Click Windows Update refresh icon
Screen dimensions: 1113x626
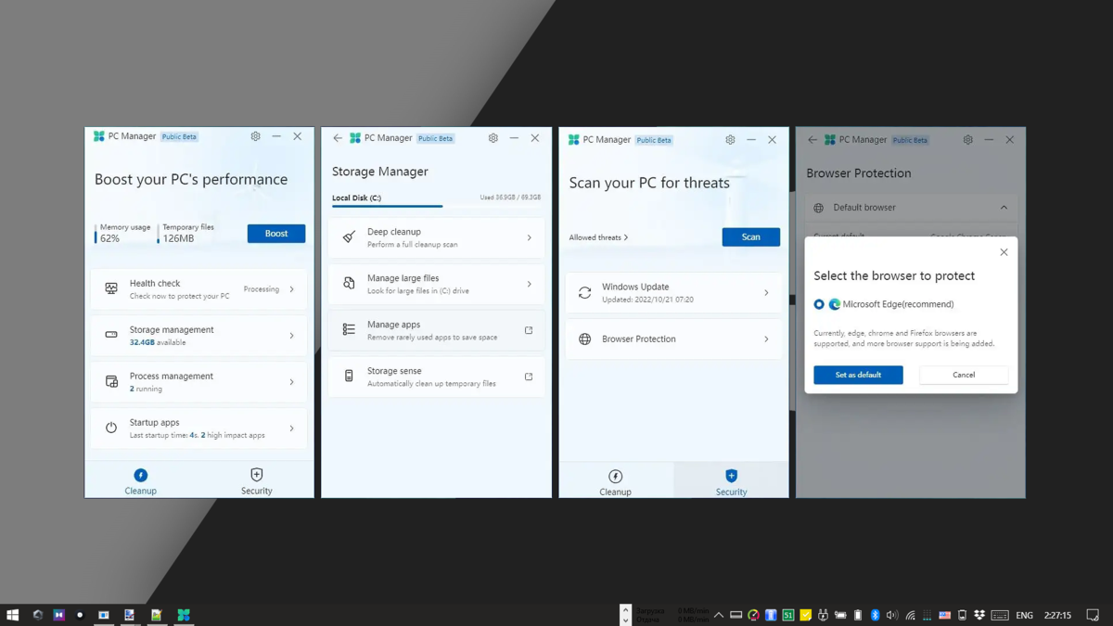coord(585,293)
